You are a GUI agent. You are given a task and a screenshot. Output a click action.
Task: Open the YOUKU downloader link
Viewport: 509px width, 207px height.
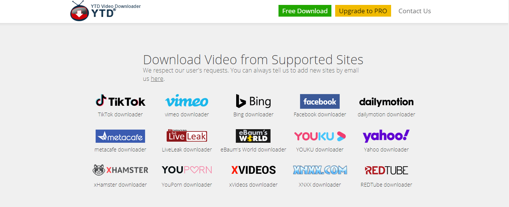[320, 150]
